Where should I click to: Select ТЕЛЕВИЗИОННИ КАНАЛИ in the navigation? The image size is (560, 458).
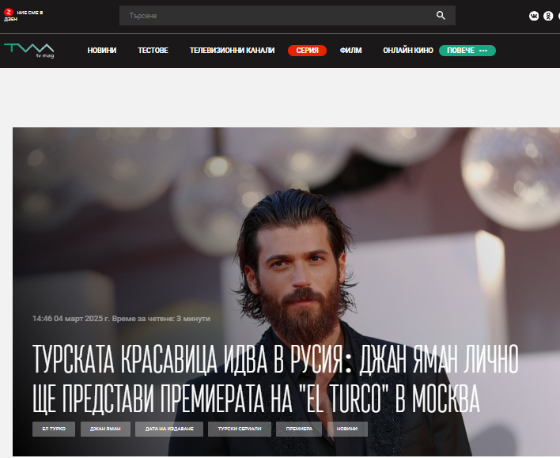pyautogui.click(x=232, y=51)
